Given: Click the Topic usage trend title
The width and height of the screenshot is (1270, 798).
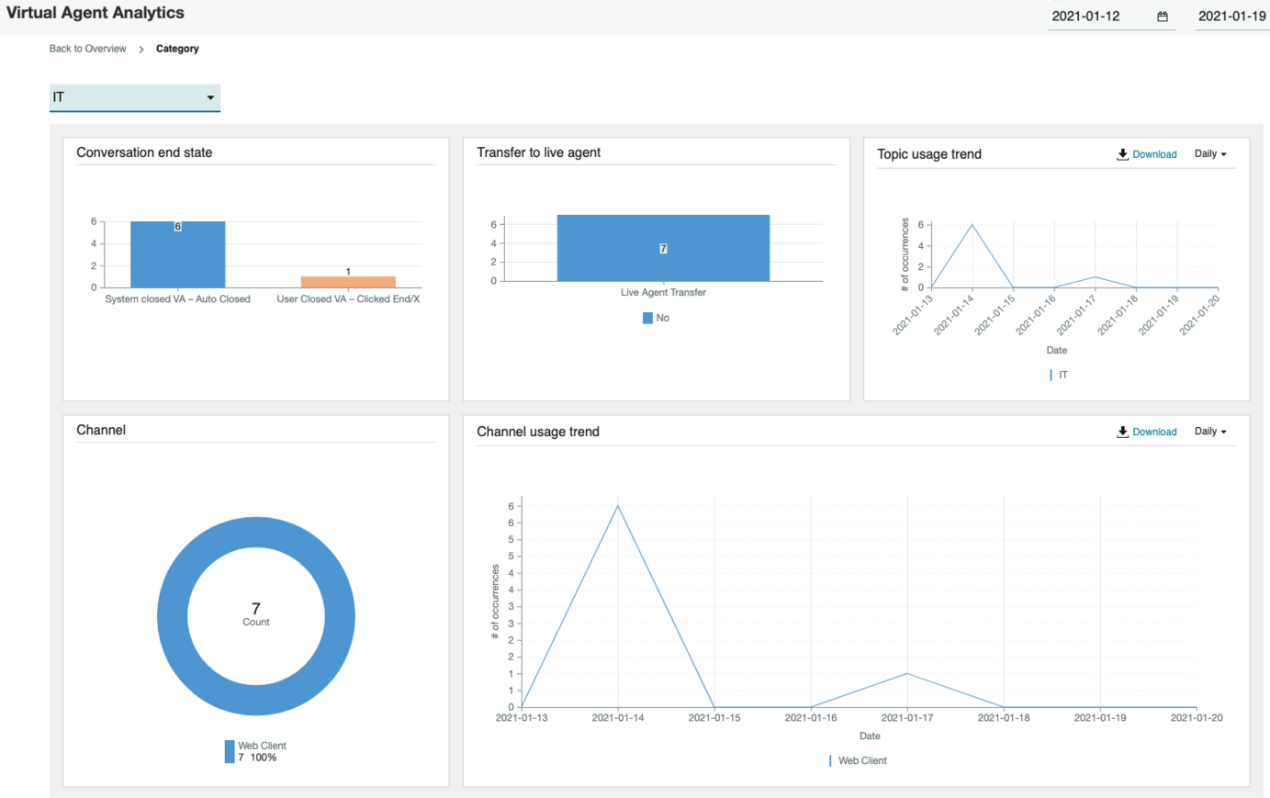Looking at the screenshot, I should click(x=929, y=154).
